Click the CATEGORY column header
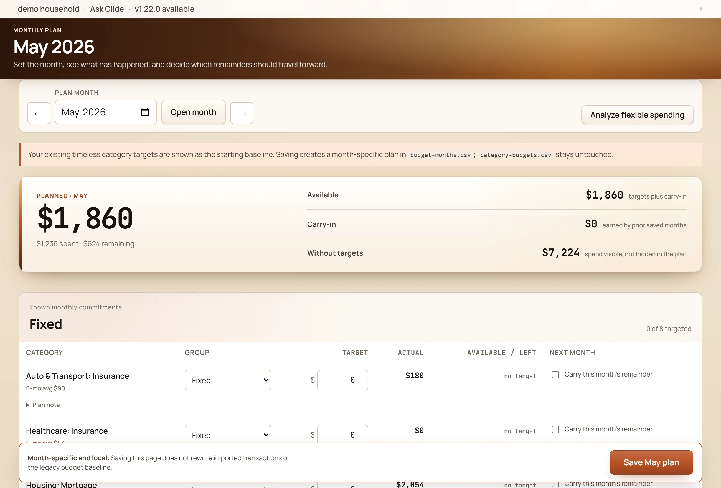This screenshot has width=721, height=488. click(x=44, y=353)
